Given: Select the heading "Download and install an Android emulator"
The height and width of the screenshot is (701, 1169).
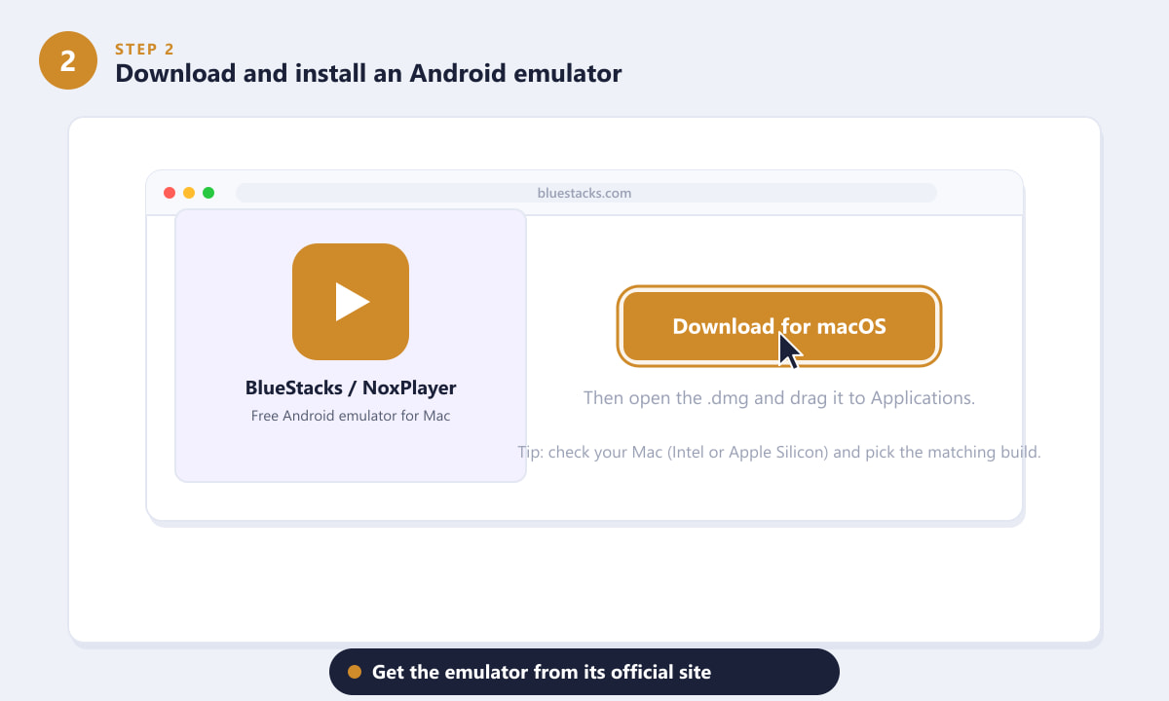Looking at the screenshot, I should tap(368, 73).
